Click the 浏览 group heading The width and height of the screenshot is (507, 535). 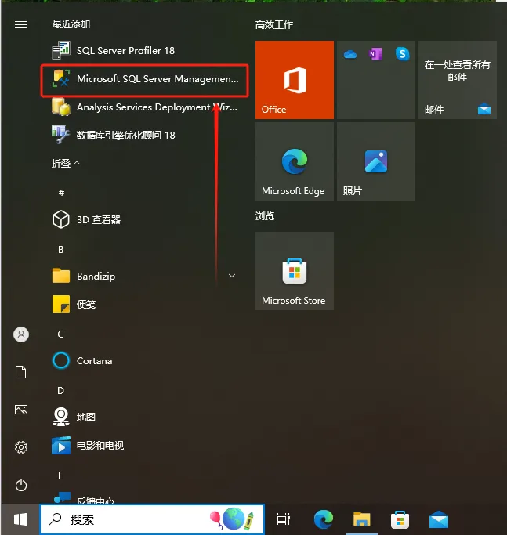tap(265, 216)
